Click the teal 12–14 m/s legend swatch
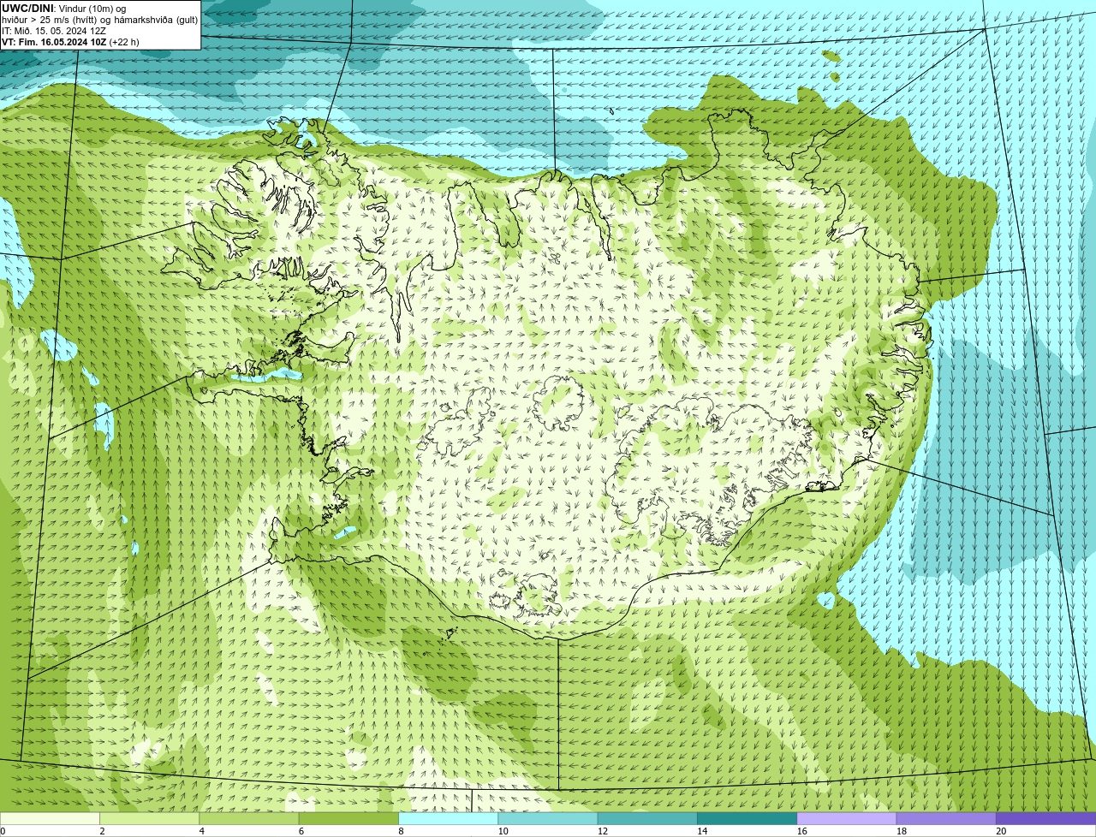 [x=647, y=818]
